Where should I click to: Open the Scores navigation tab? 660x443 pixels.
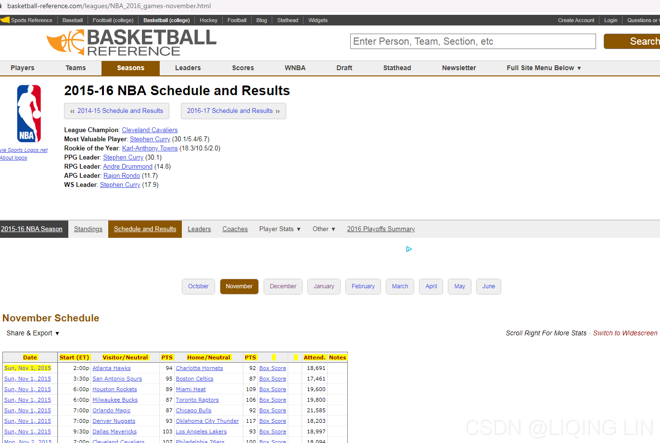pos(243,68)
